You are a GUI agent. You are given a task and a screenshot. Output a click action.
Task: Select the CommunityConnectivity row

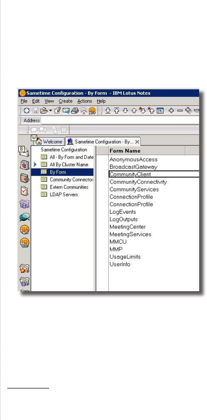tap(154, 182)
